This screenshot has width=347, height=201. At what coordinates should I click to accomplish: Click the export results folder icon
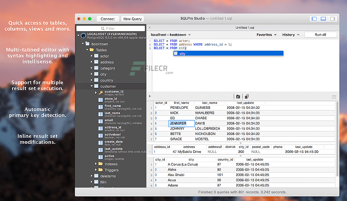pos(238,96)
